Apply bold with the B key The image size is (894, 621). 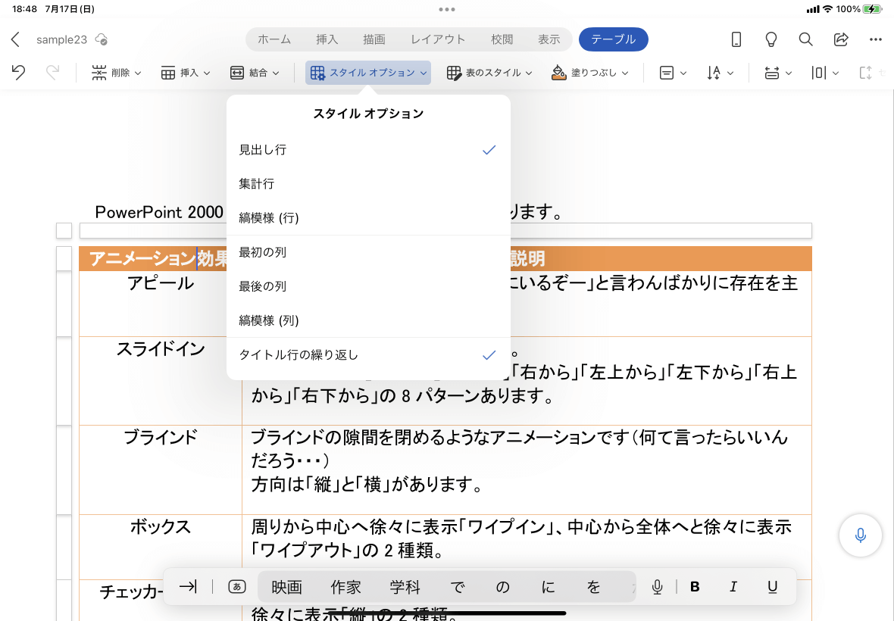click(x=695, y=587)
